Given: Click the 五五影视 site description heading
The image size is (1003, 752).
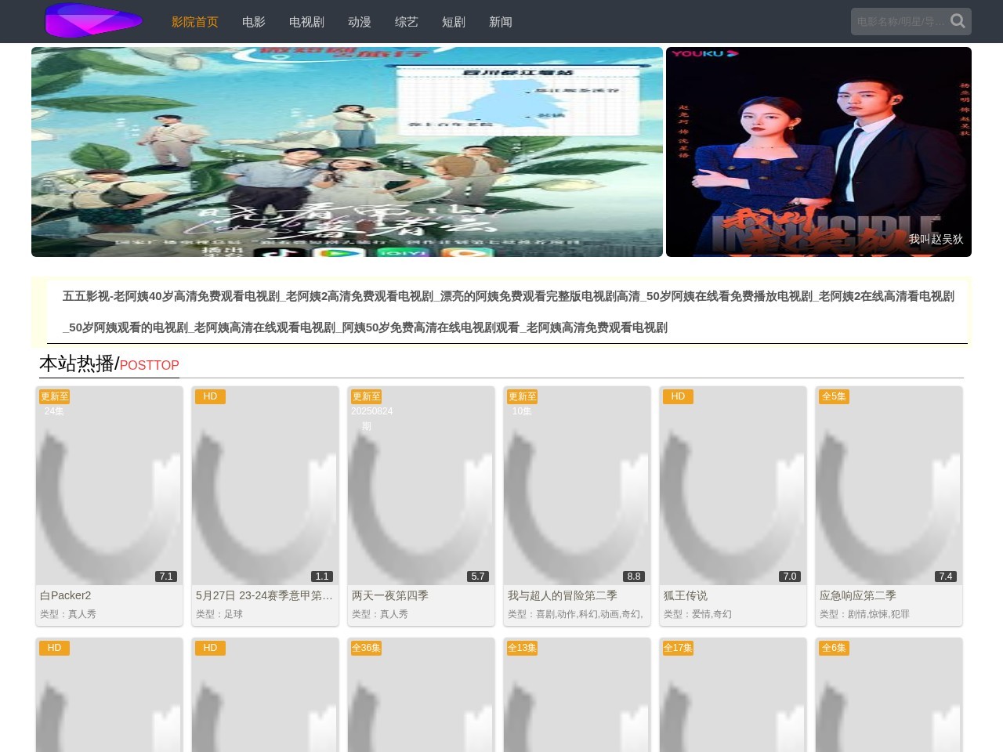Looking at the screenshot, I should [508, 312].
